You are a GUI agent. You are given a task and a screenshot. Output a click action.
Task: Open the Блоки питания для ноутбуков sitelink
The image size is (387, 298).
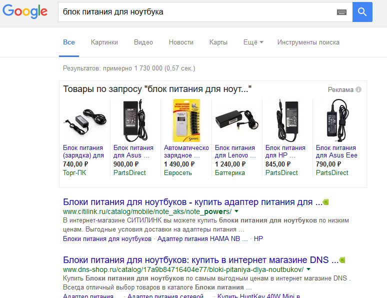(107, 238)
